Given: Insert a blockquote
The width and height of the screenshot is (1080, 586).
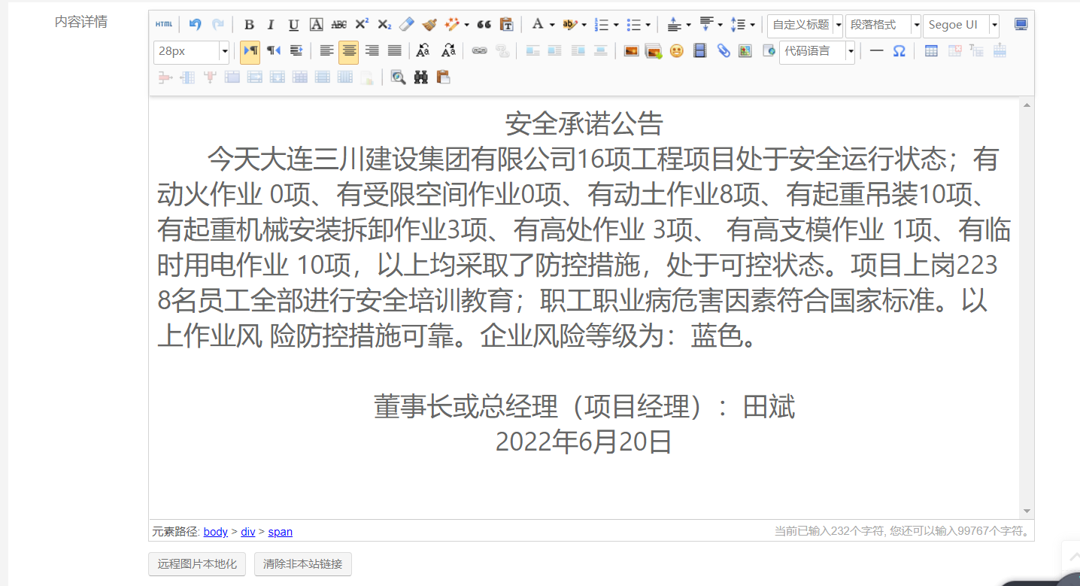Looking at the screenshot, I should [484, 25].
